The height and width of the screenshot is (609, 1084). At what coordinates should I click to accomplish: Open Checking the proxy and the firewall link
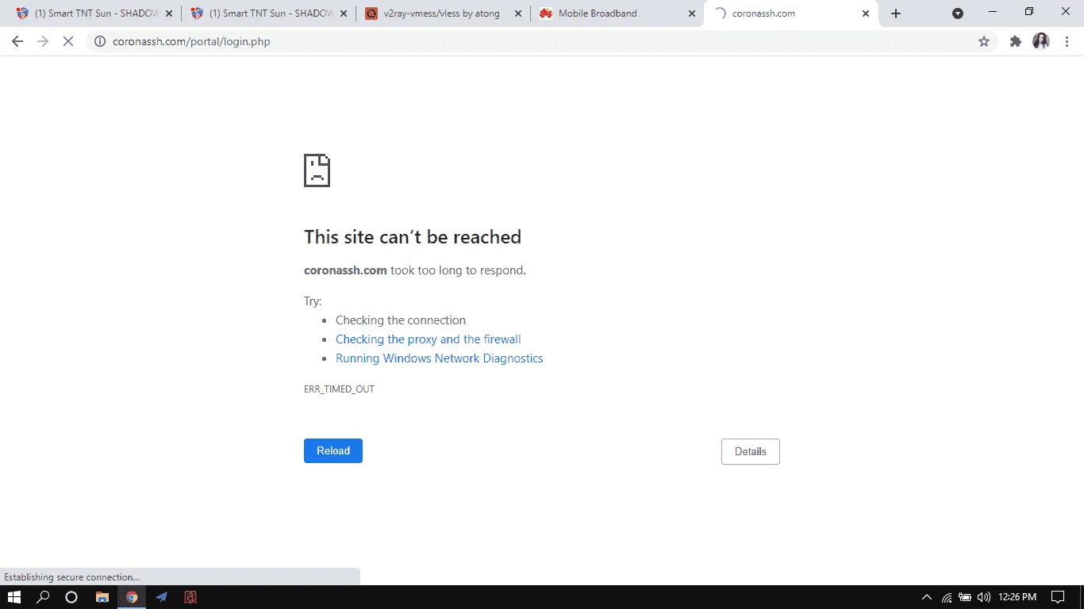429,339
